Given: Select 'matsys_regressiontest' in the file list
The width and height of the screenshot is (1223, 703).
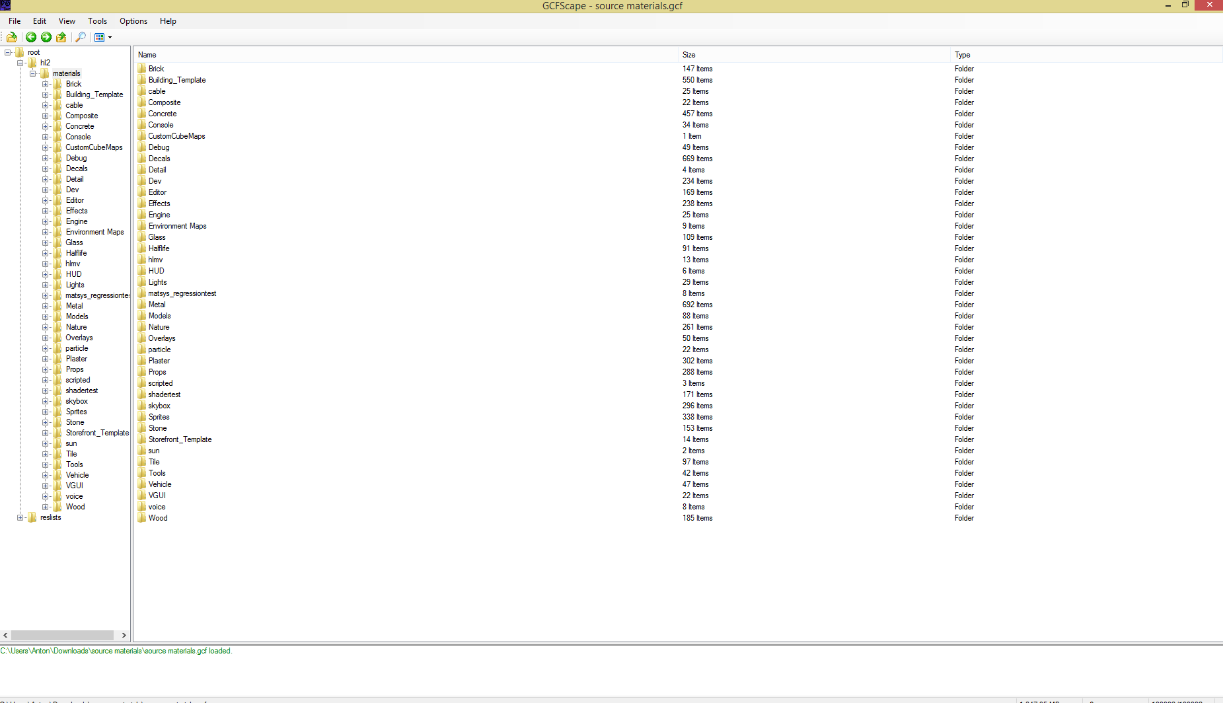Looking at the screenshot, I should [182, 293].
